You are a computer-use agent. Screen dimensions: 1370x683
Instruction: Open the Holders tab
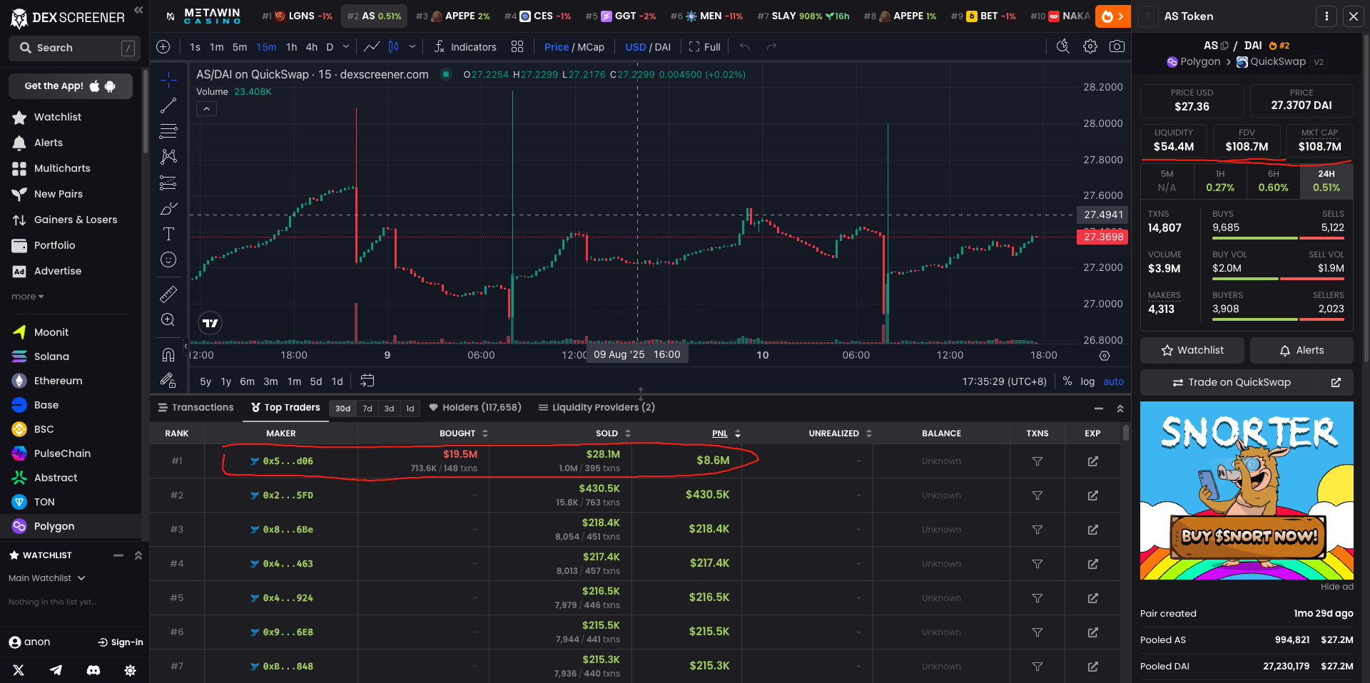pyautogui.click(x=475, y=408)
